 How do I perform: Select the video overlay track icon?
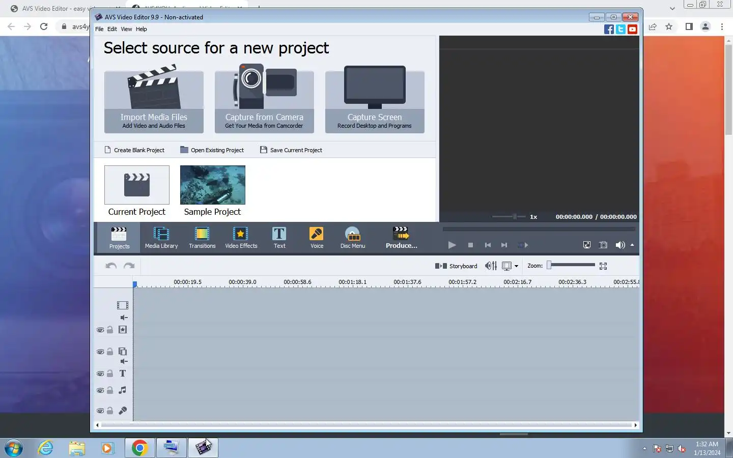tap(123, 351)
